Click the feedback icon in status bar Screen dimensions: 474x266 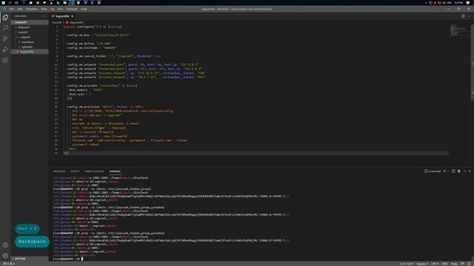click(463, 264)
